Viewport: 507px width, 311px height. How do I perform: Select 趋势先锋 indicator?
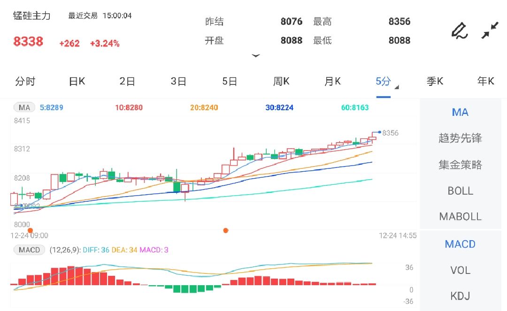[460, 138]
